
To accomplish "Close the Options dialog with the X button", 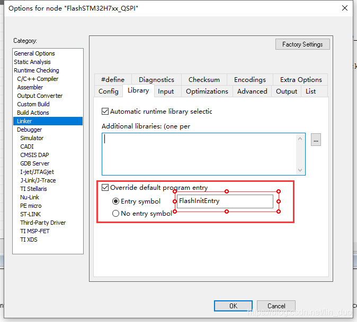I will click(x=345, y=8).
